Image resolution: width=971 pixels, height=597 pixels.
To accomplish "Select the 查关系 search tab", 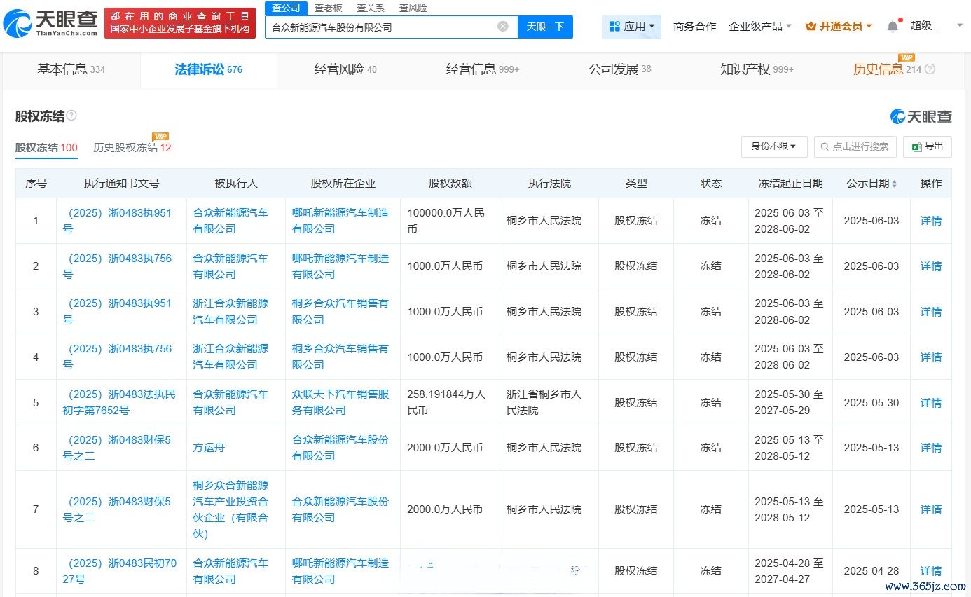I will pyautogui.click(x=370, y=8).
